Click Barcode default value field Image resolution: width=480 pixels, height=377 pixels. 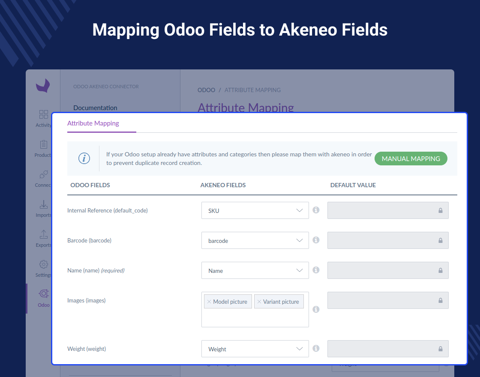tap(388, 240)
